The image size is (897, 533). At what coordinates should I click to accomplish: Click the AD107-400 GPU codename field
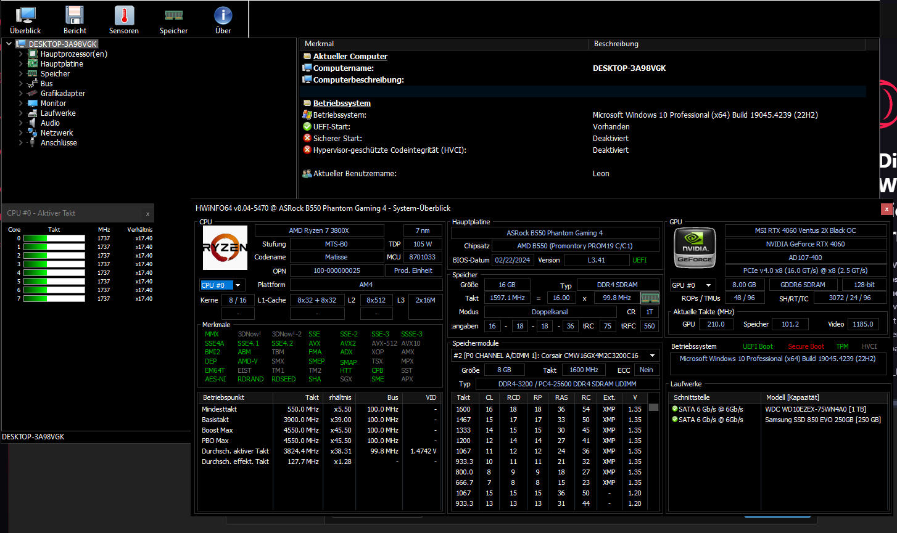pyautogui.click(x=805, y=258)
